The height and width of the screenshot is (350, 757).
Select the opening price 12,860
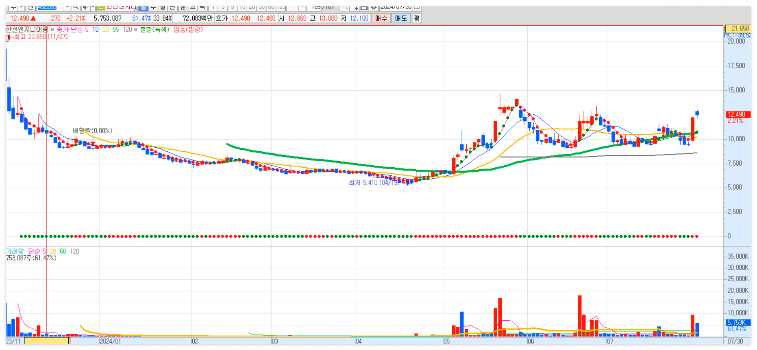297,18
